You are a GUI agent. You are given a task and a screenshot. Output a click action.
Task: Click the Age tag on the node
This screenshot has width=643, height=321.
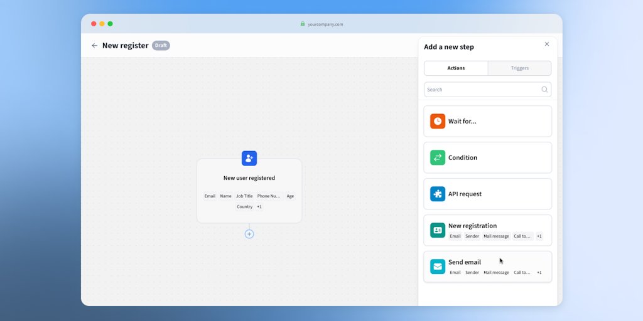click(290, 196)
